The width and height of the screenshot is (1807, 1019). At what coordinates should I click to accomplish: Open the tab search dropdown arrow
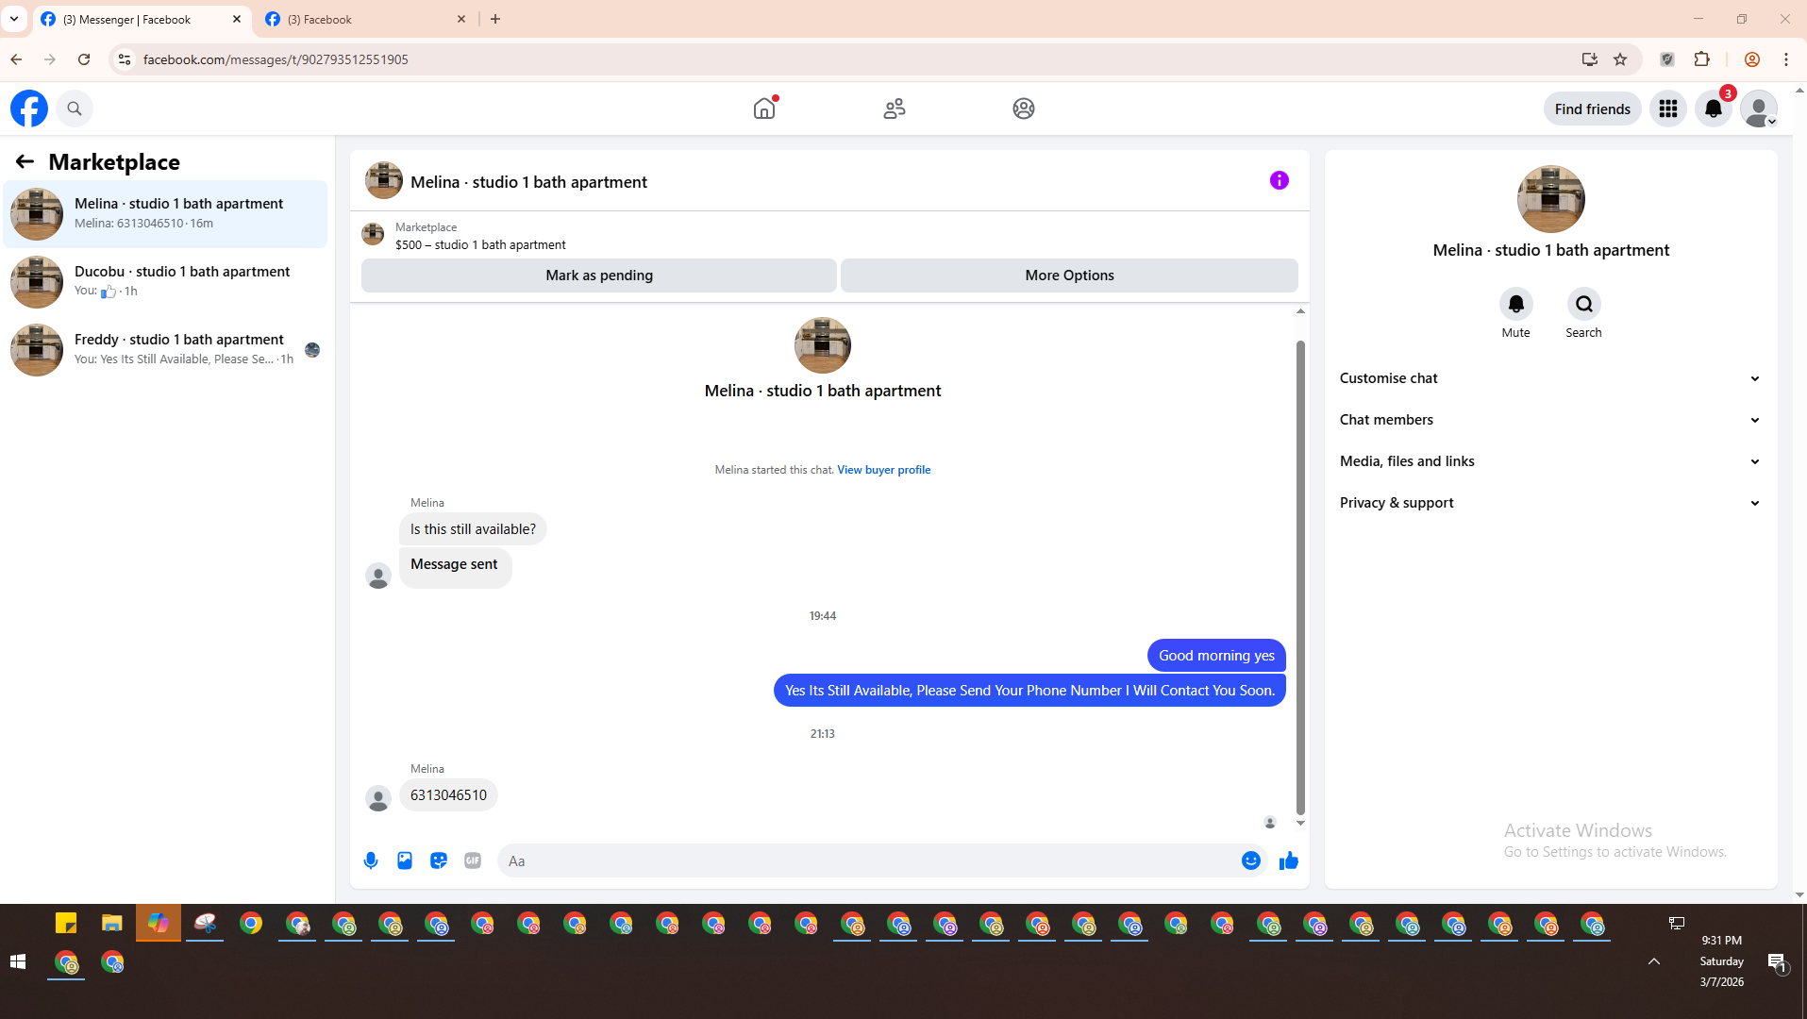[x=14, y=19]
